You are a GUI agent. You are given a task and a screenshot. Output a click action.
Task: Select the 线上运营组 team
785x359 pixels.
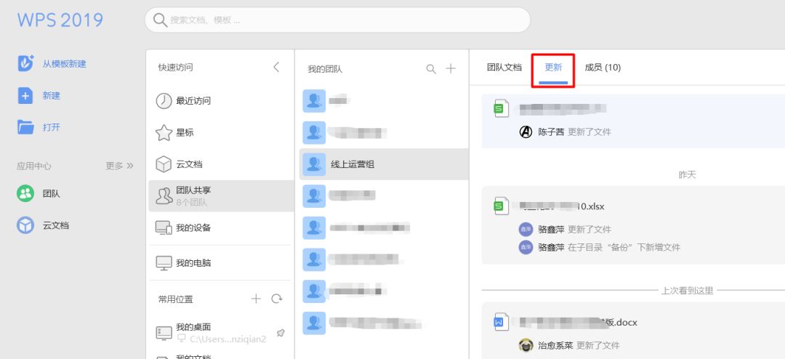(384, 164)
